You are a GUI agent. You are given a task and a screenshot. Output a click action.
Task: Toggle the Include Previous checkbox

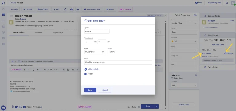coord(24,107)
